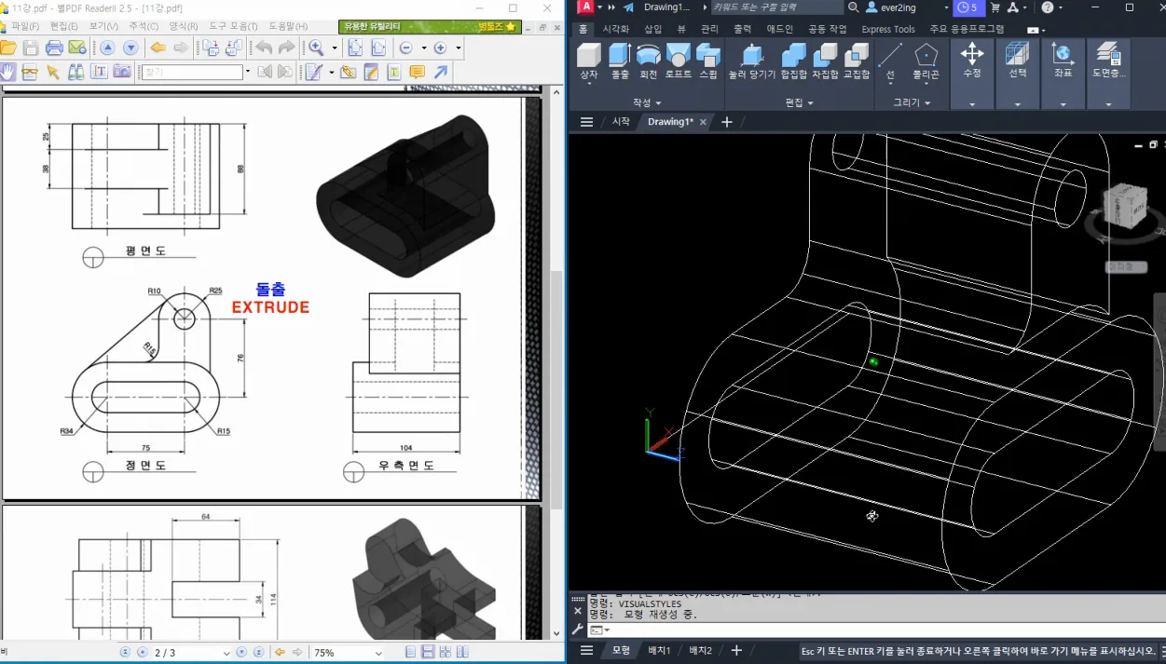Open the 수정 (Modify) panel button
The height and width of the screenshot is (664, 1166).
pyautogui.click(x=972, y=73)
